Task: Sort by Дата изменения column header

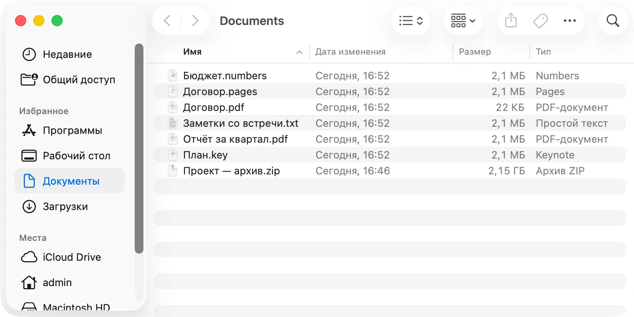Action: (x=350, y=52)
